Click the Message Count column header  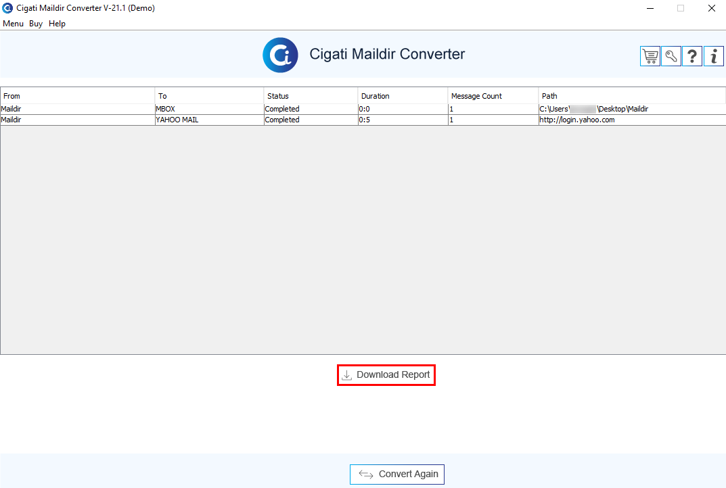pos(493,96)
